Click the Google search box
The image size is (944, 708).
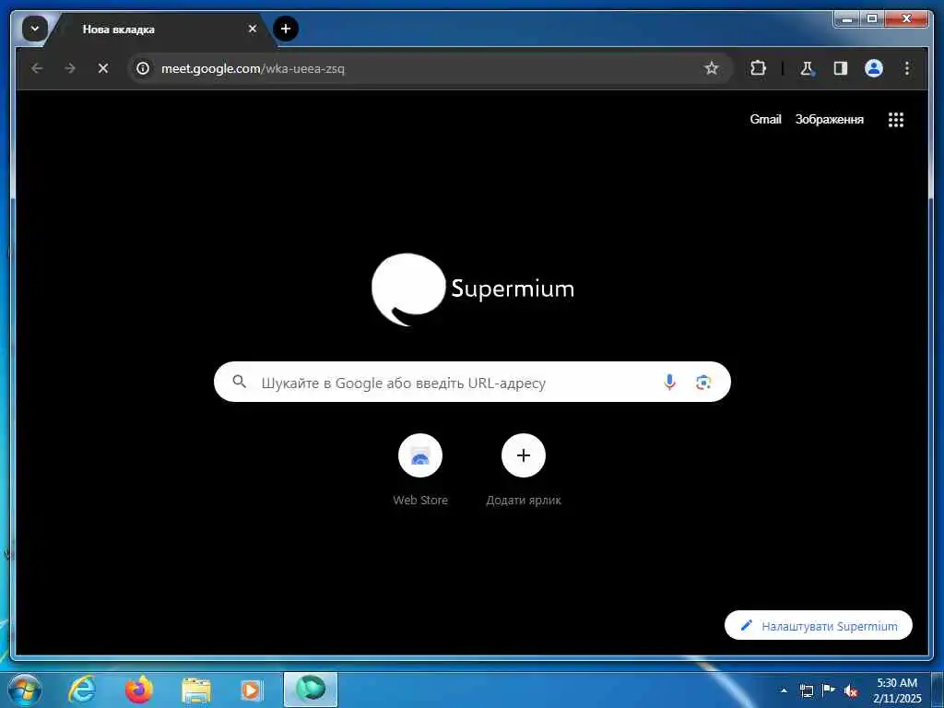click(x=472, y=382)
